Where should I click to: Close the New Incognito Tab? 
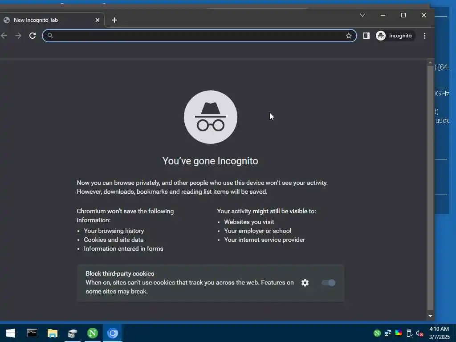click(x=98, y=20)
